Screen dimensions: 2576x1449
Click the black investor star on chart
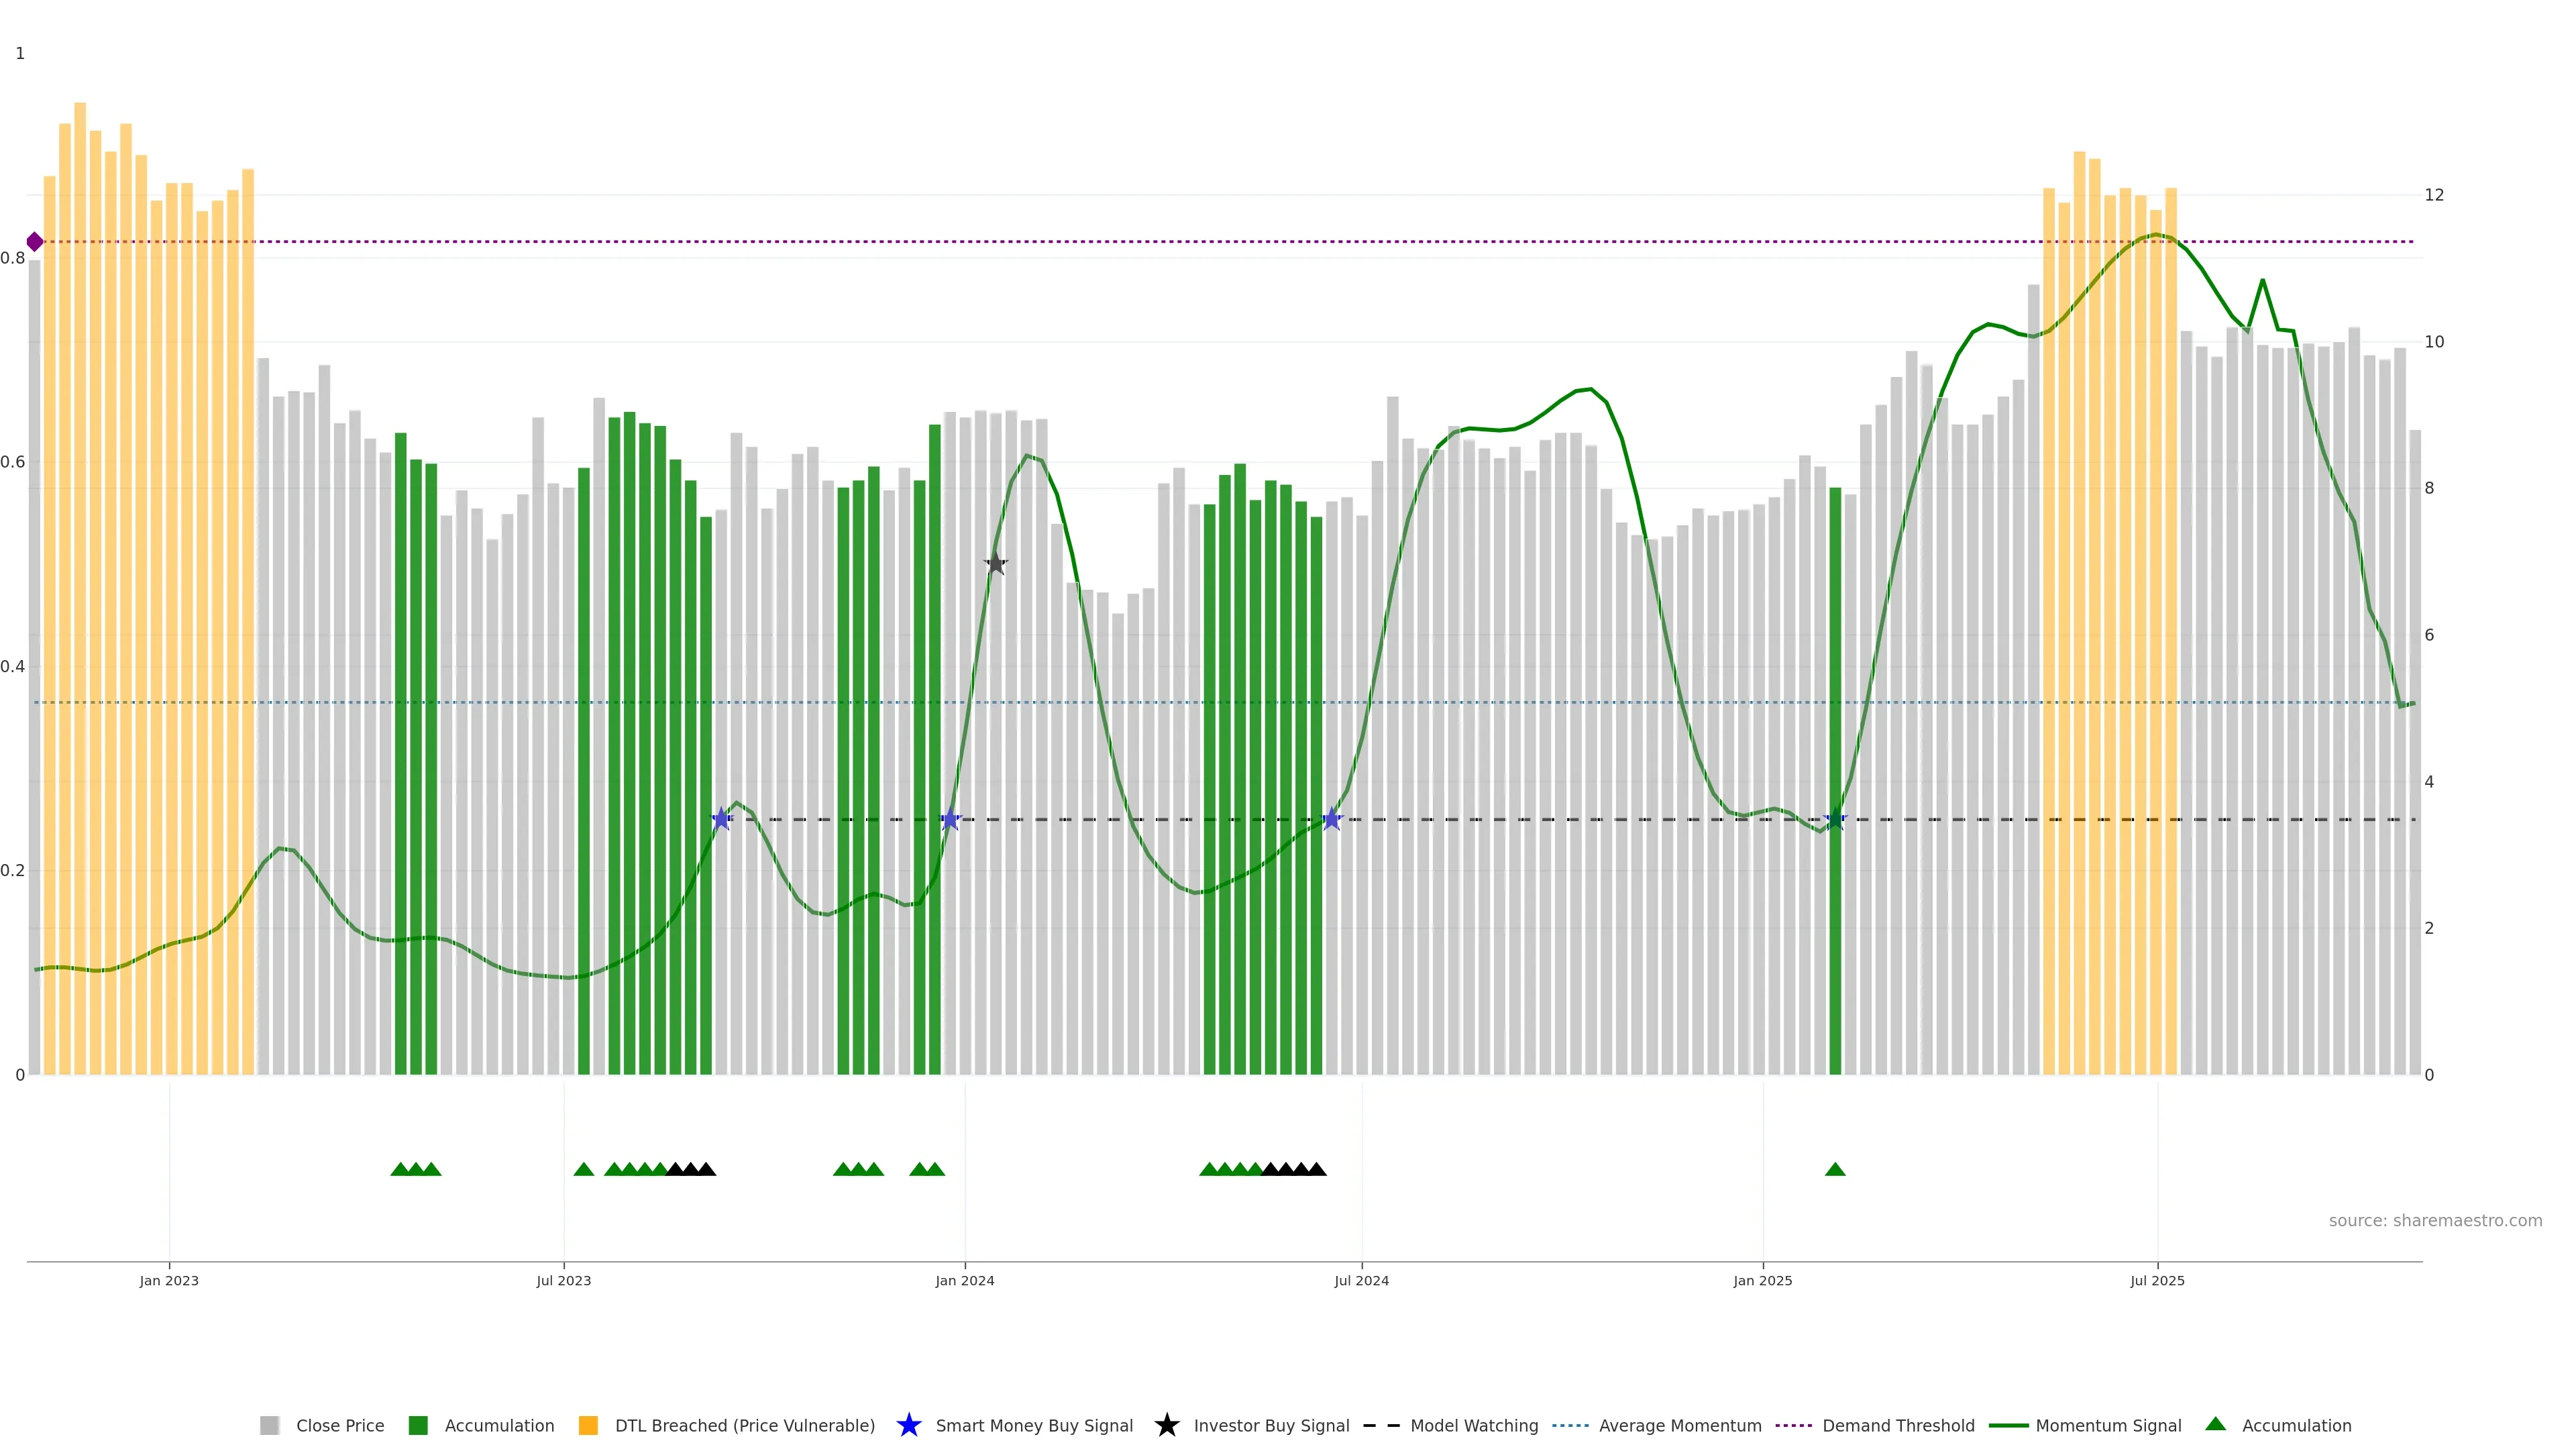click(x=995, y=564)
